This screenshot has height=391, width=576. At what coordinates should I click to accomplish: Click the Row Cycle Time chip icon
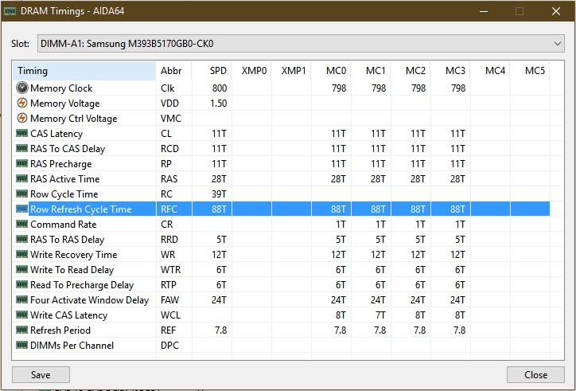22,194
